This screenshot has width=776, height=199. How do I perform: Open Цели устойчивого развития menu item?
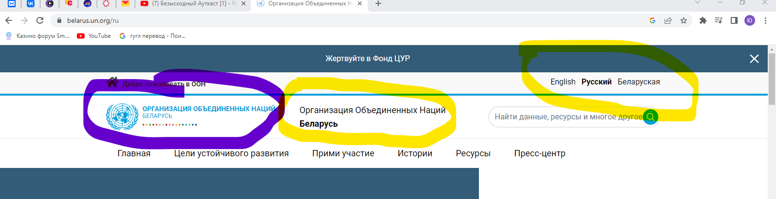click(231, 153)
